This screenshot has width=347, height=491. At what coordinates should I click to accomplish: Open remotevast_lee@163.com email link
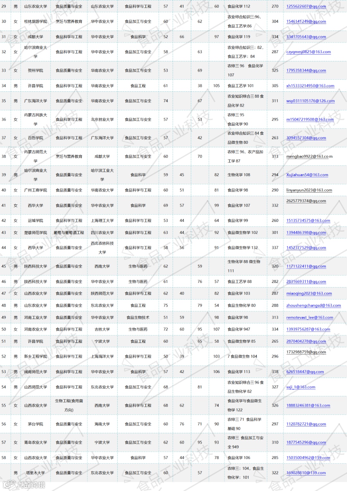pyautogui.click(x=310, y=317)
